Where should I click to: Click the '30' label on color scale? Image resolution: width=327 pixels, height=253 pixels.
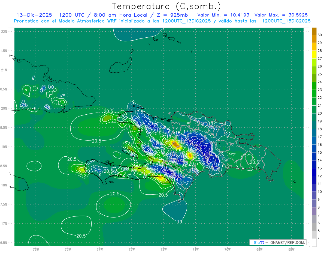coord(320,35)
